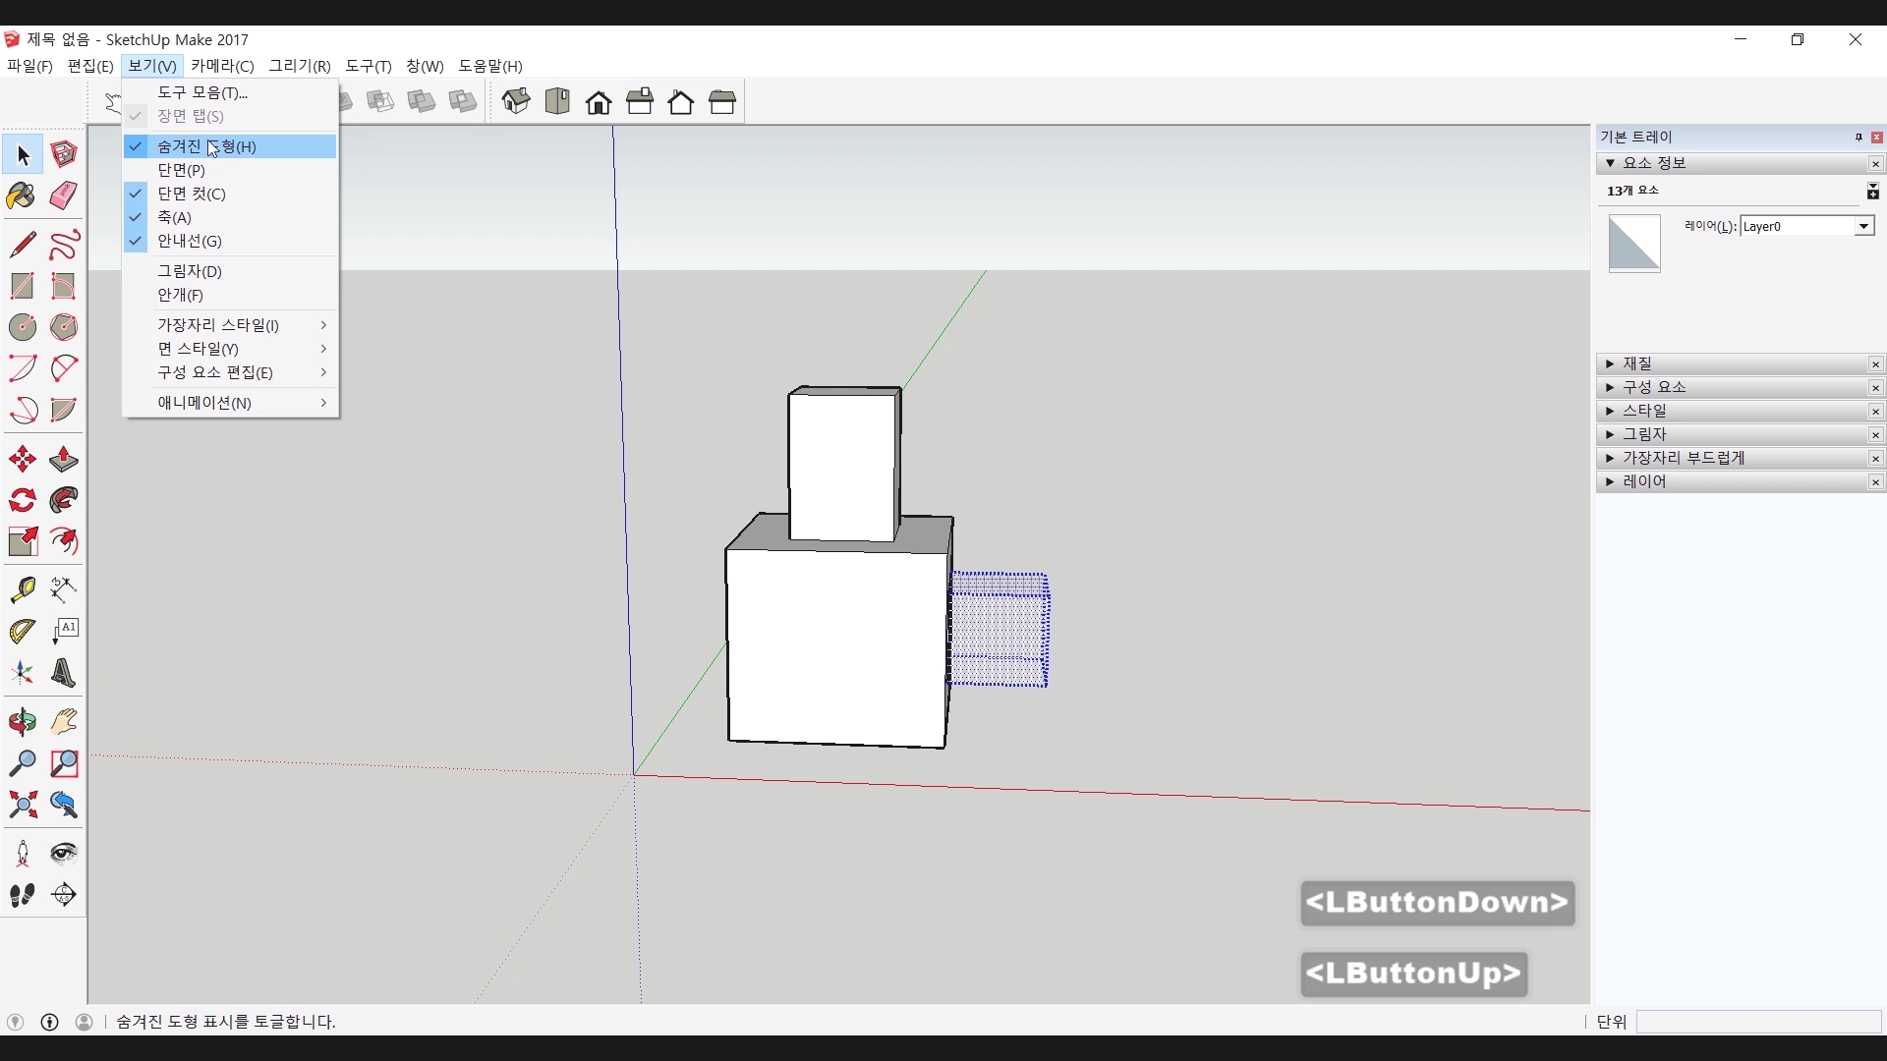The height and width of the screenshot is (1061, 1887).
Task: Select the Tape Measure tool
Action: point(22,588)
